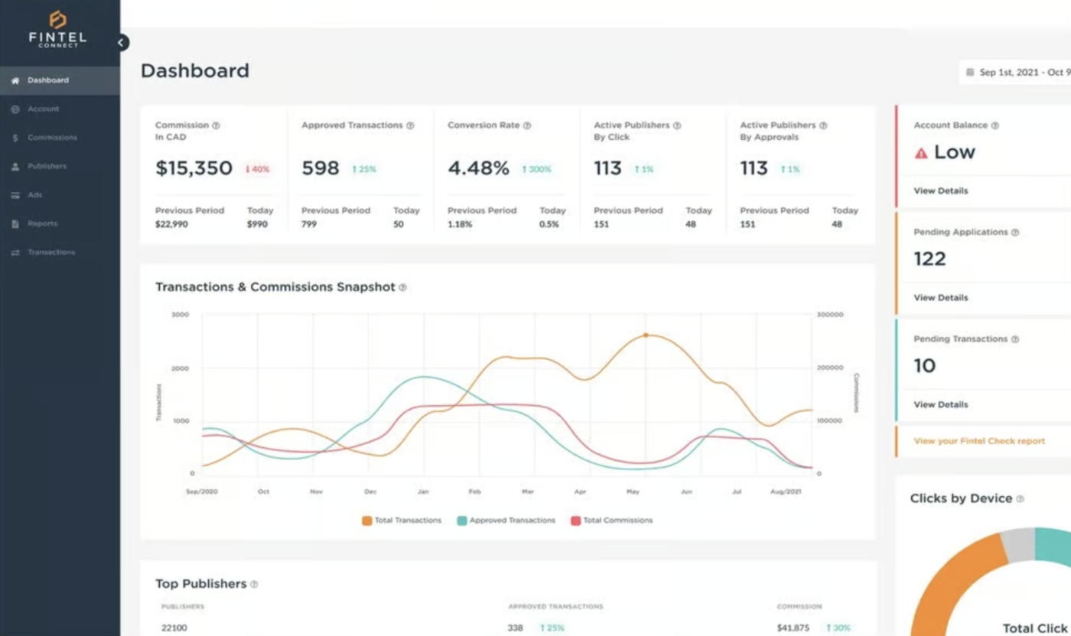Open View your Fintel Check report link
1071x636 pixels.
point(979,442)
